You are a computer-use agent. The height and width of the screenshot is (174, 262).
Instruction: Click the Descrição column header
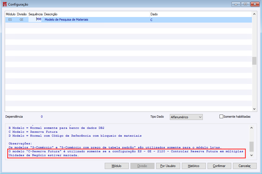[97, 14]
